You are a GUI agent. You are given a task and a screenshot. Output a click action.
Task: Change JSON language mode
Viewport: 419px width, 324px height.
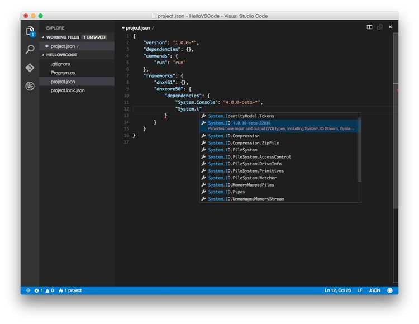click(x=374, y=290)
